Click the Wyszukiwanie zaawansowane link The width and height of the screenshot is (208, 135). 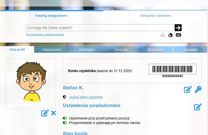tap(45, 35)
